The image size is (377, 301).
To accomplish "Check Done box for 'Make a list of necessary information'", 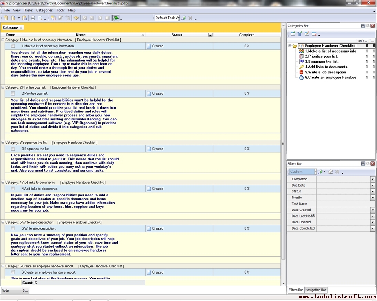I will (13, 46).
